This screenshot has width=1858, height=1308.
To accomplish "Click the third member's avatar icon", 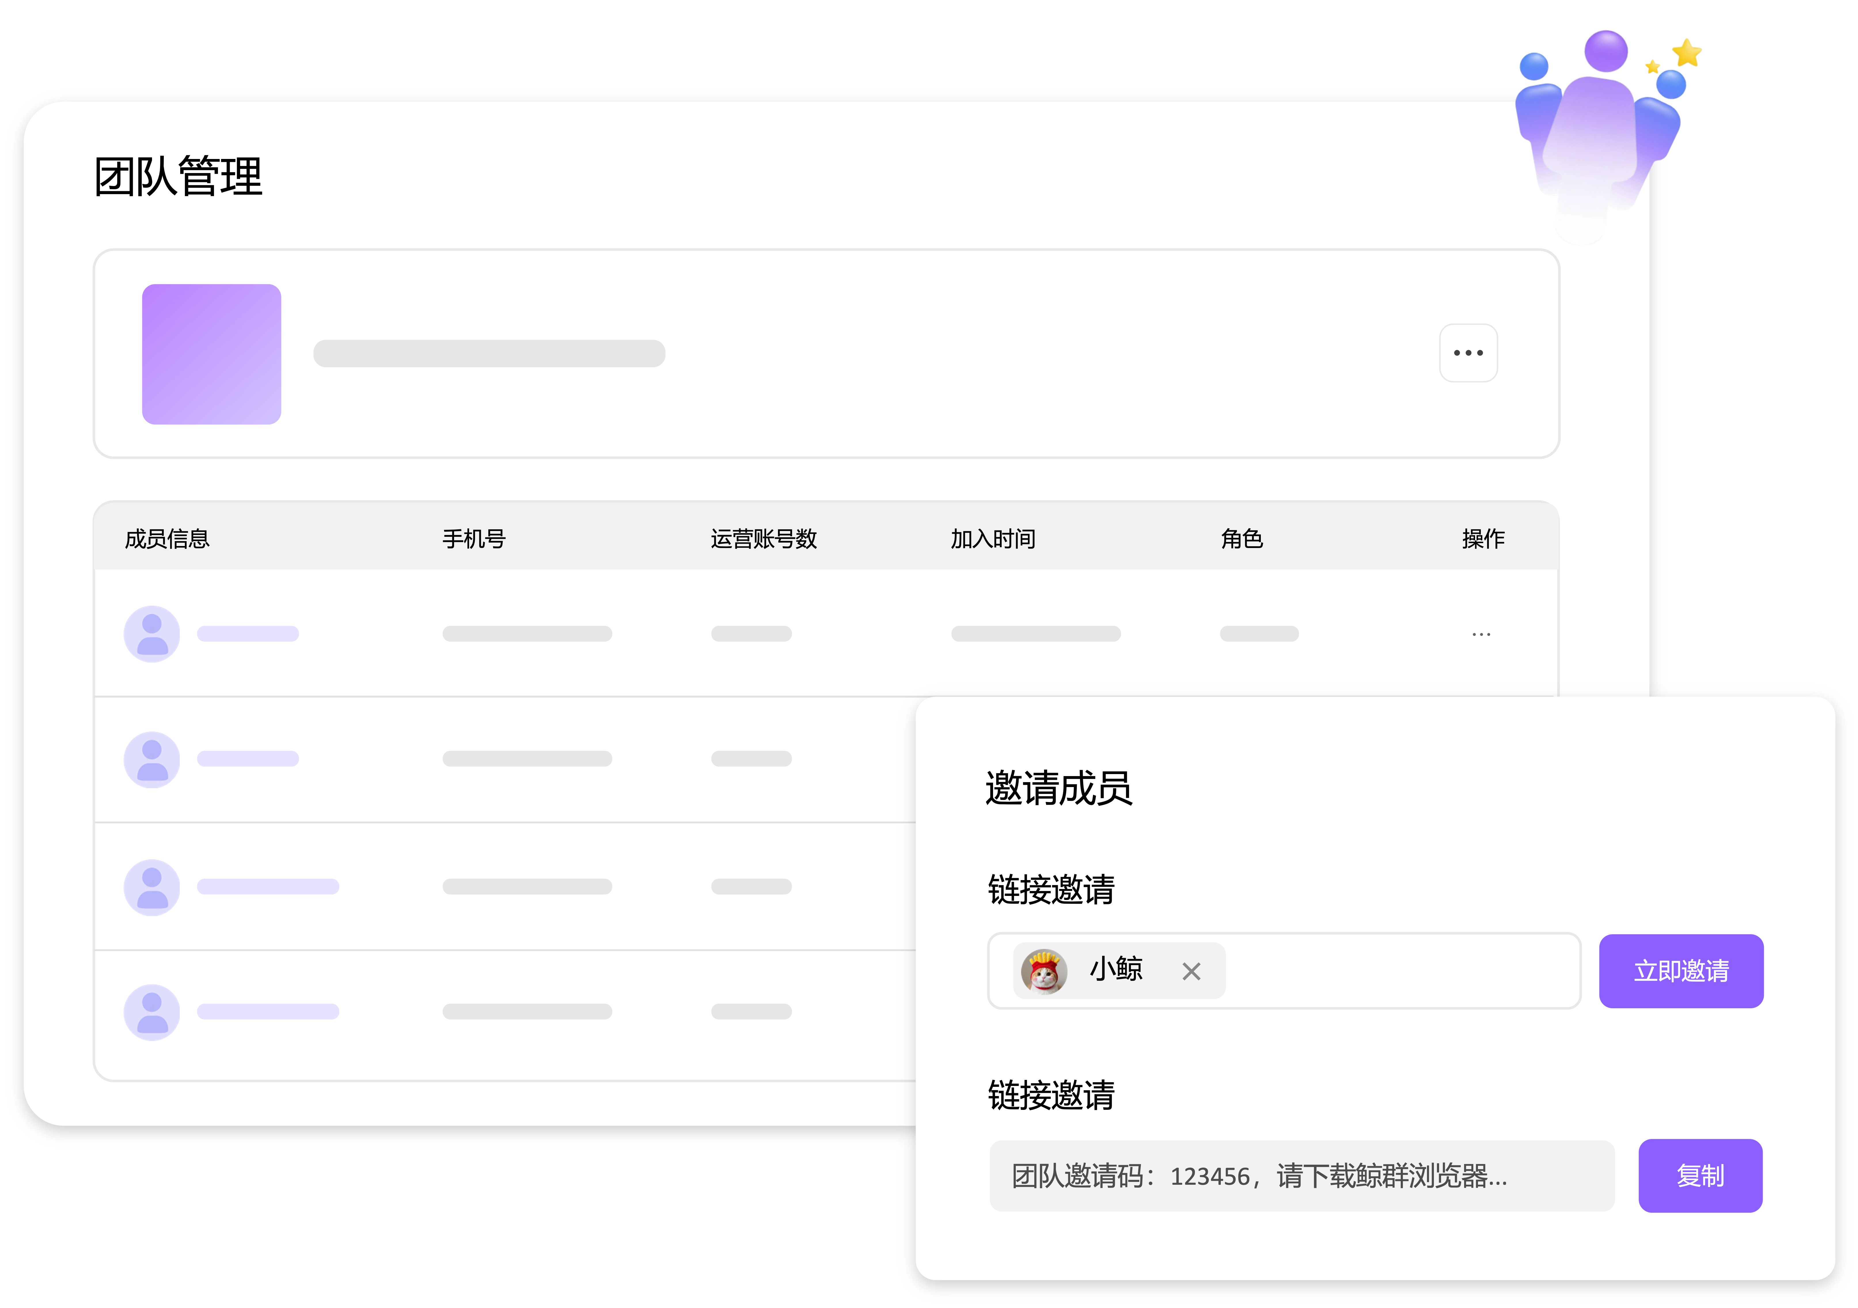I will click(151, 886).
